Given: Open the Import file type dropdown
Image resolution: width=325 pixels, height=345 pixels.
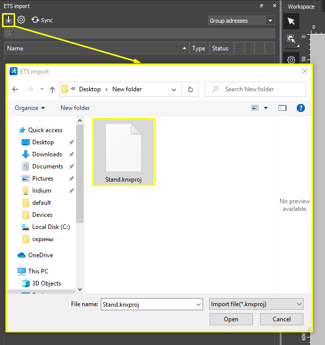Looking at the screenshot, I should click(256, 304).
